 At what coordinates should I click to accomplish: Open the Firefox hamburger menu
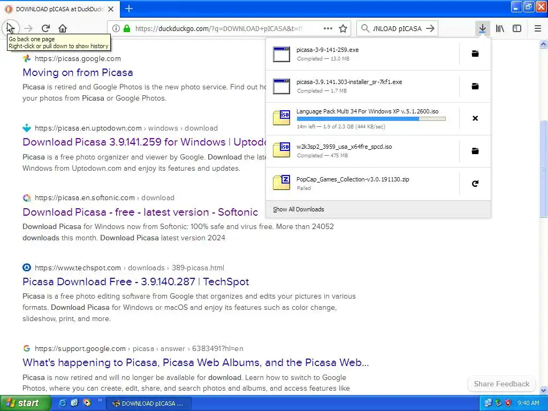click(x=538, y=28)
